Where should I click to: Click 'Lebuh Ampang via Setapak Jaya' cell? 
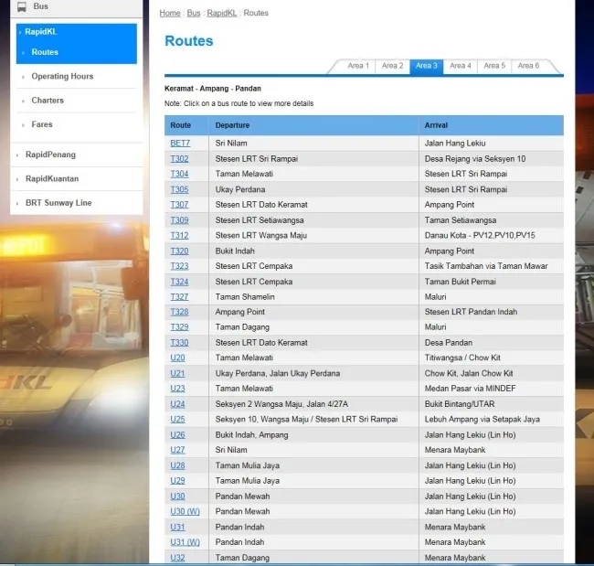(x=483, y=420)
